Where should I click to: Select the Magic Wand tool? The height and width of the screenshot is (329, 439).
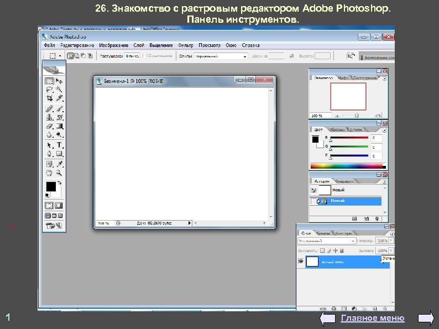click(x=59, y=90)
